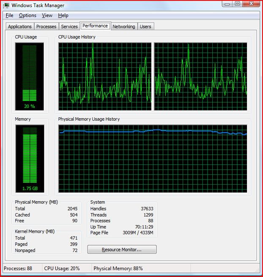Switch to the Services tab
Viewport: 263px width, 277px height.
pyautogui.click(x=69, y=27)
